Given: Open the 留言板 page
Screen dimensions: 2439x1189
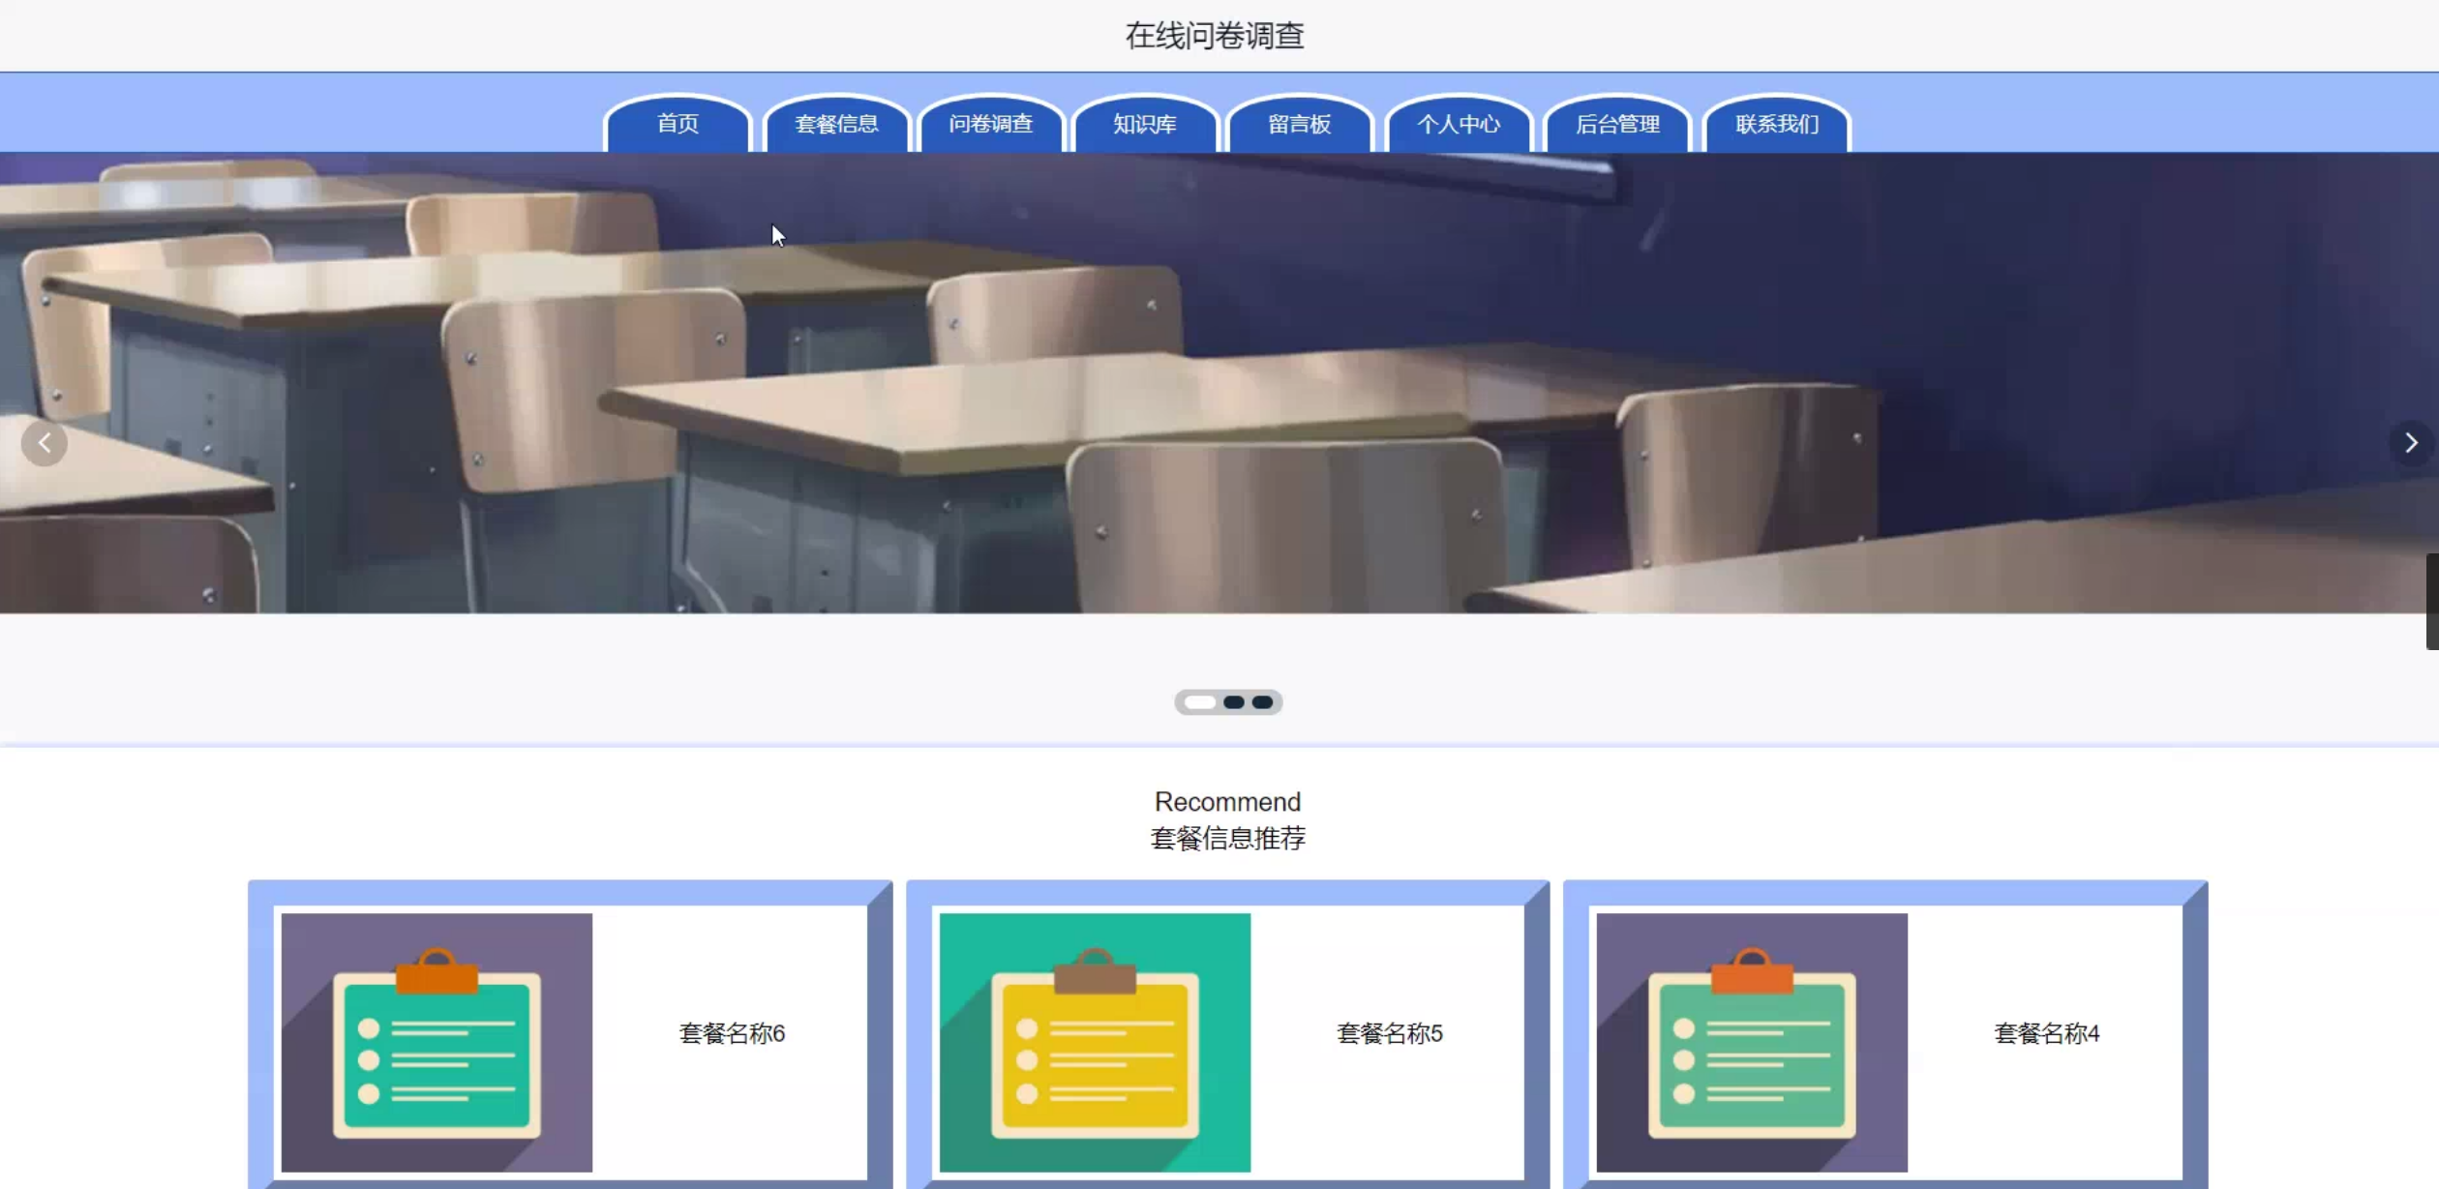Looking at the screenshot, I should coord(1300,124).
